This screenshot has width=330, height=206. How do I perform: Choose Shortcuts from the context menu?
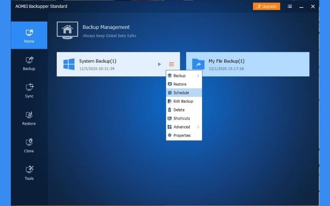click(x=184, y=118)
